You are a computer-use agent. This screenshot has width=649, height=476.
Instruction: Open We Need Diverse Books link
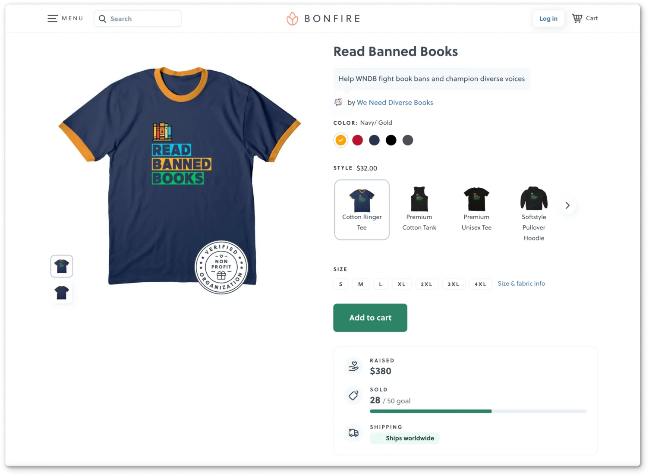tap(395, 103)
